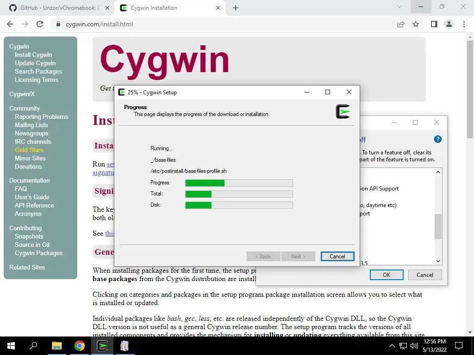Close the Cygwin Installation tab
The width and height of the screenshot is (474, 355).
coord(218,8)
